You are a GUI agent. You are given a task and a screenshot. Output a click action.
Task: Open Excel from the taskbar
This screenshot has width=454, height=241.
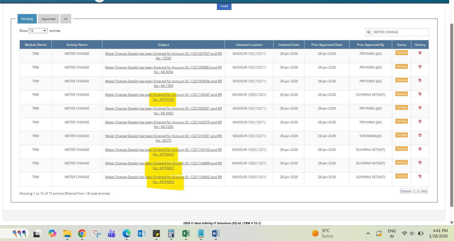[186, 233]
